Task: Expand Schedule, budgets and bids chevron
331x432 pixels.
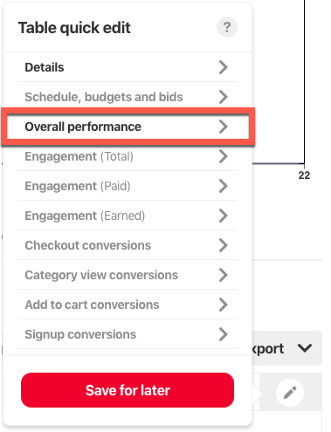Action: [x=224, y=97]
